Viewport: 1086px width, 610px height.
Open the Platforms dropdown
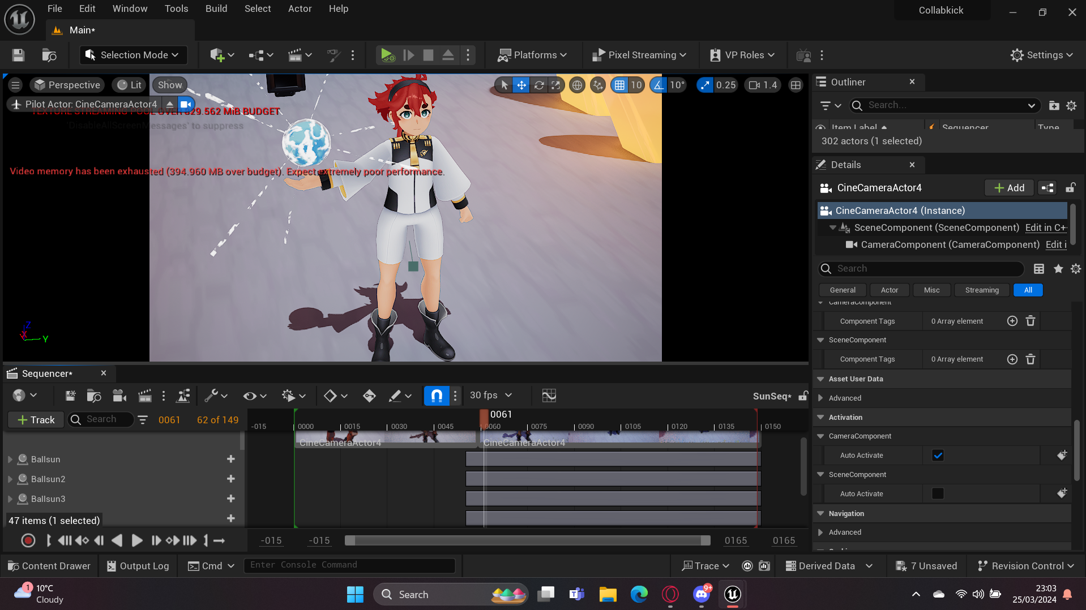[x=532, y=55]
